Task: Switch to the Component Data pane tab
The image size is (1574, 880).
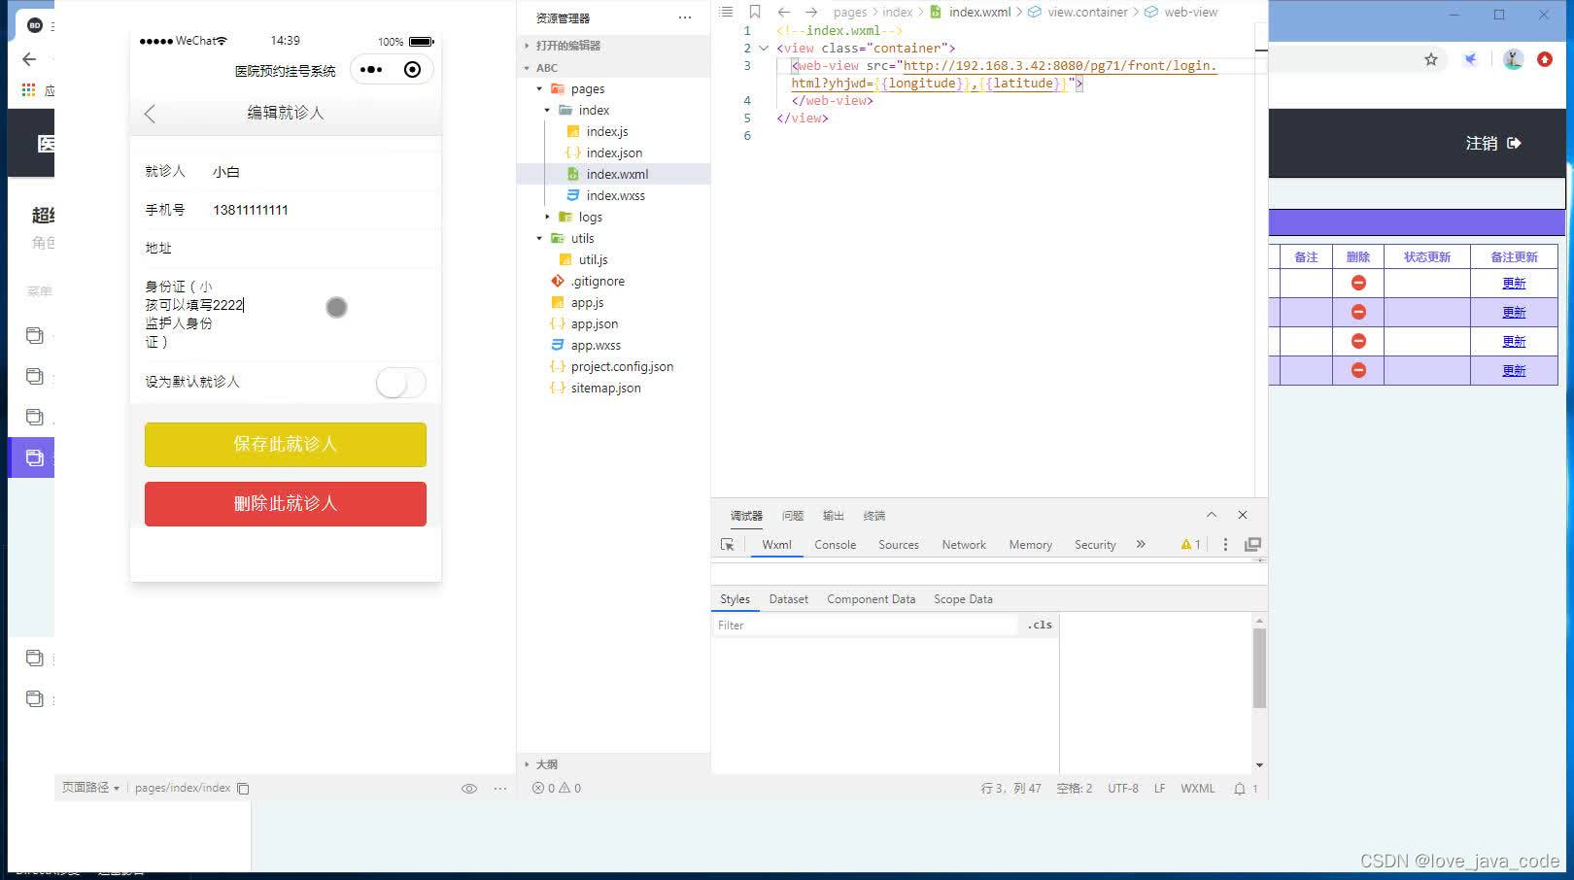Action: click(x=871, y=599)
